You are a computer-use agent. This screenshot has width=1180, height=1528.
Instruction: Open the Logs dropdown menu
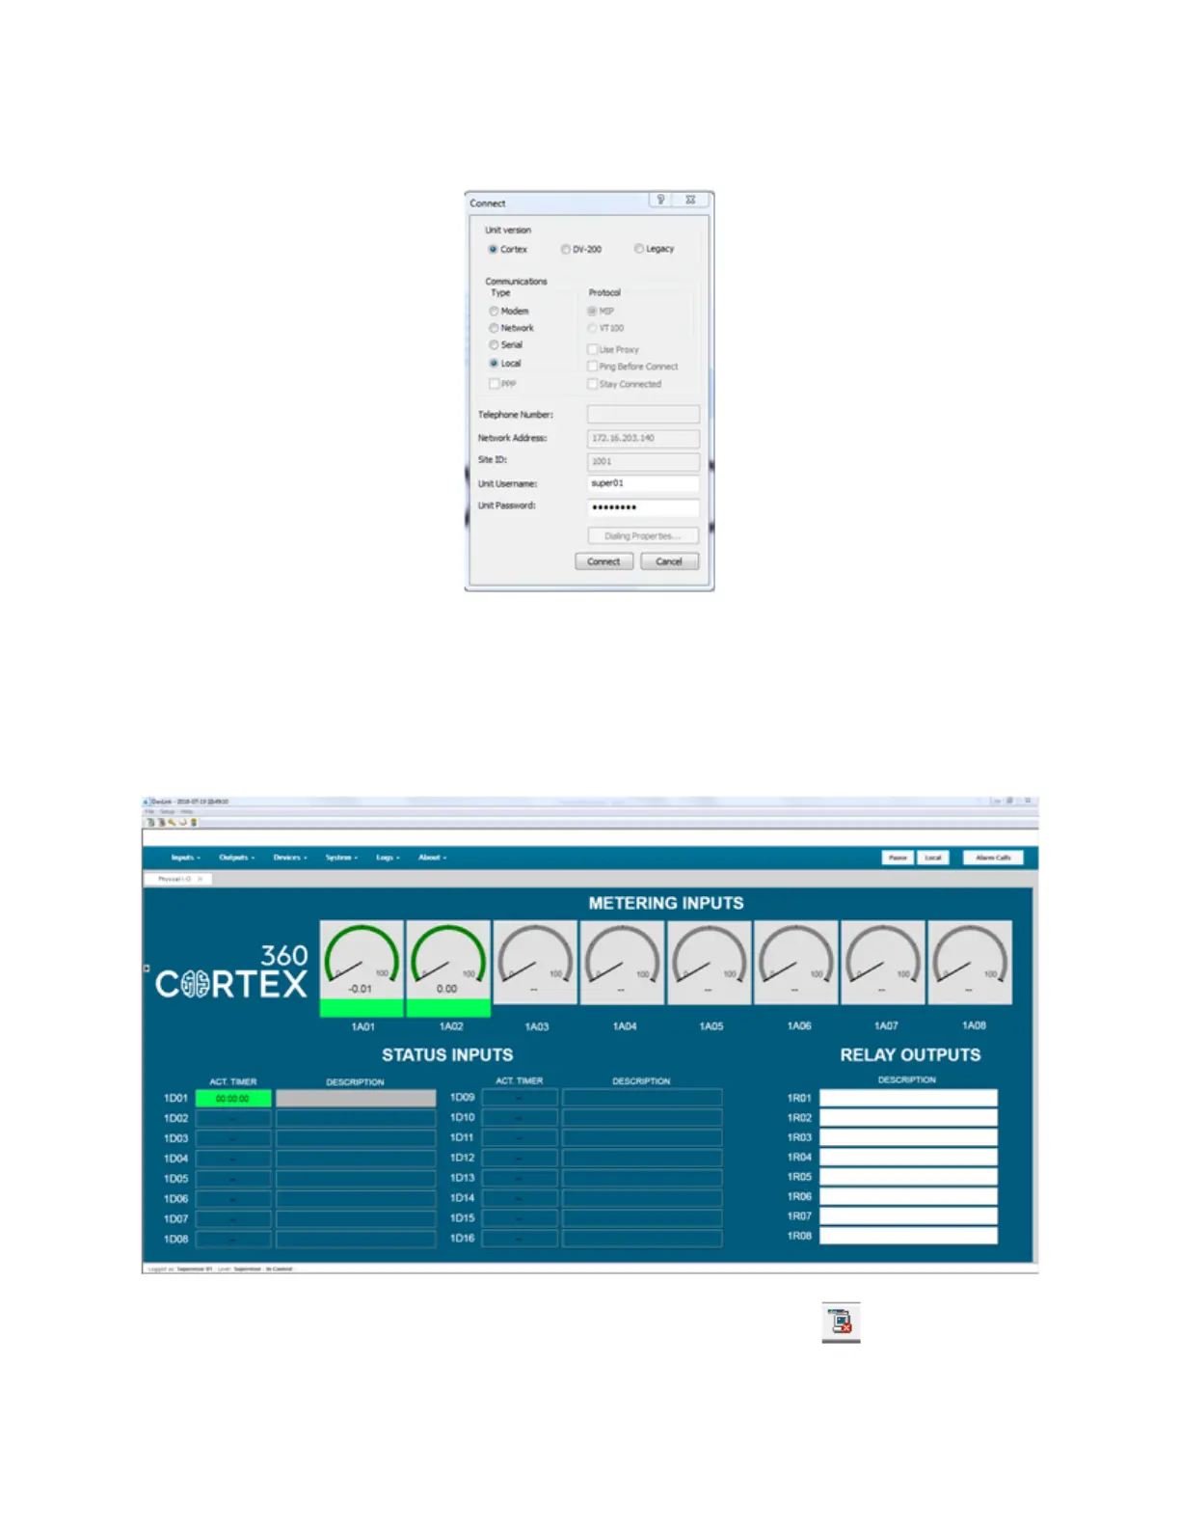(x=388, y=857)
